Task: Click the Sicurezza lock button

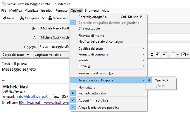Action: [x=57, y=18]
